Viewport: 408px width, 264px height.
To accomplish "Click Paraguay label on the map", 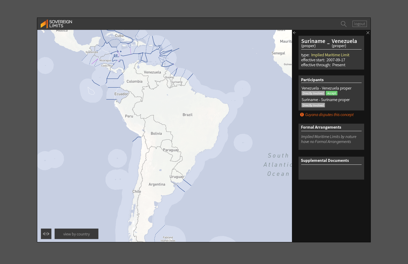I will pos(171,150).
